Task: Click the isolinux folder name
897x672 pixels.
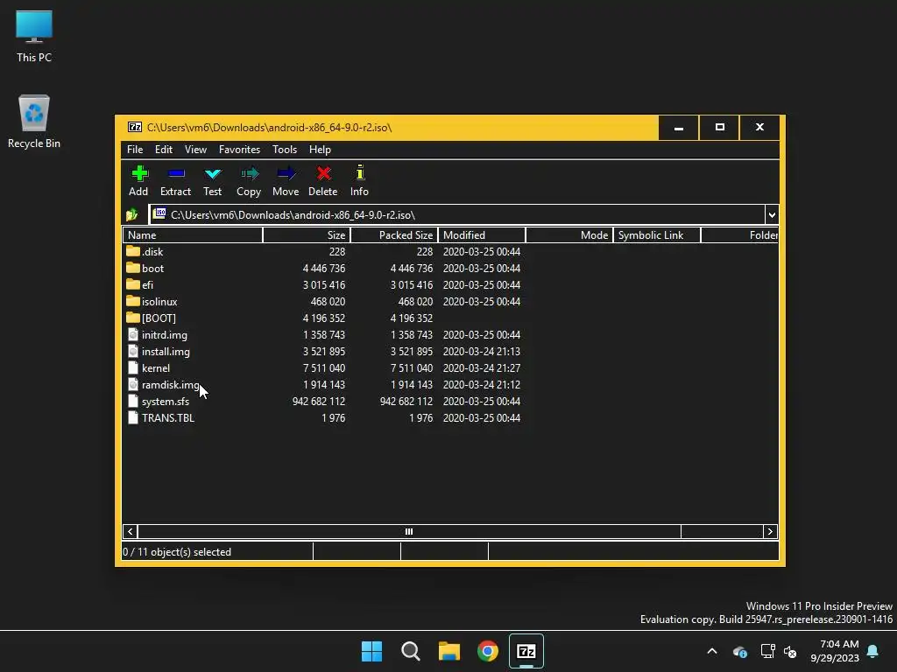Action: 159,301
